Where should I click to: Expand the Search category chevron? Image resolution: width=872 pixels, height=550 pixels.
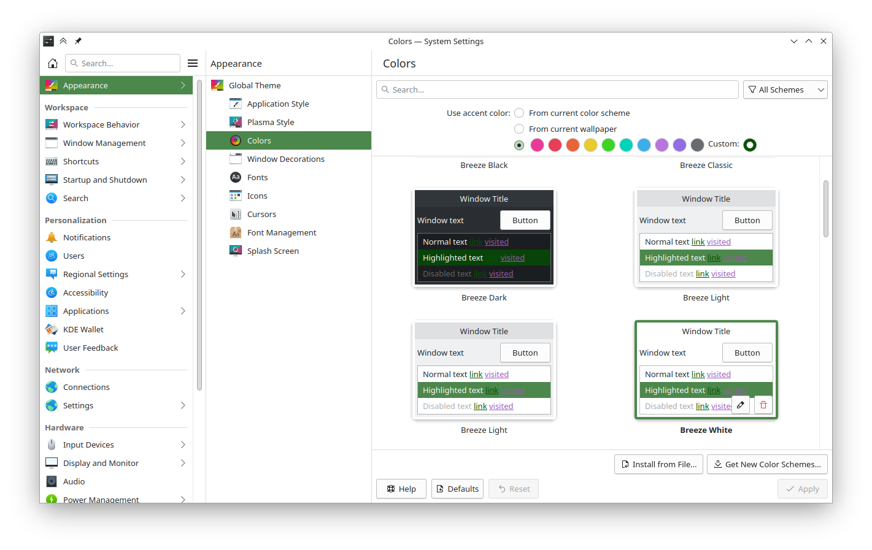(183, 198)
